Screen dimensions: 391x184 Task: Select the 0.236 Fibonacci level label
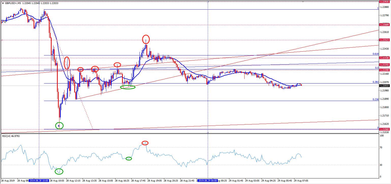[x=375, y=99]
